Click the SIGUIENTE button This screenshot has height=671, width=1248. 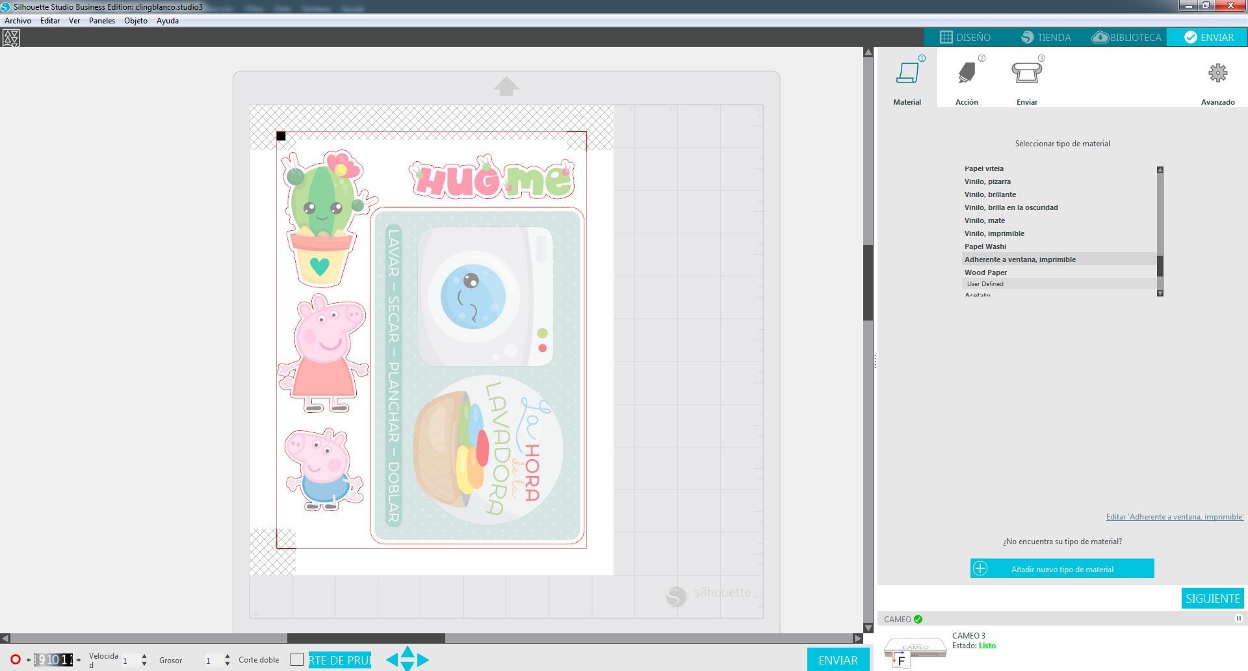coord(1213,598)
